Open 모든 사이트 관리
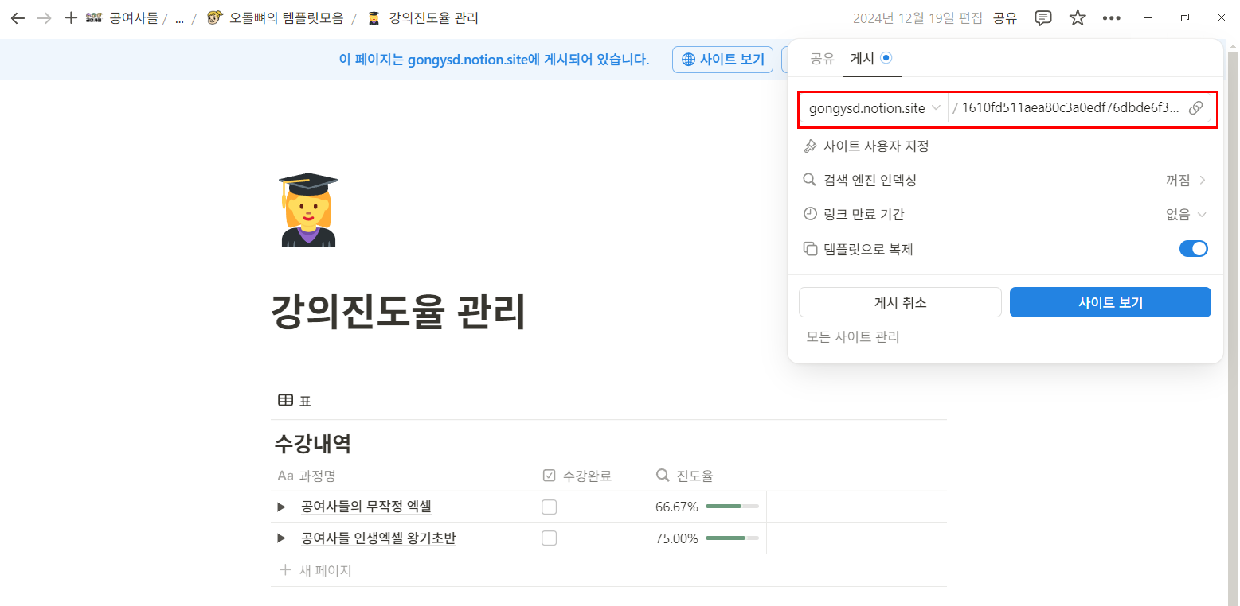This screenshot has width=1240, height=606. (x=852, y=336)
